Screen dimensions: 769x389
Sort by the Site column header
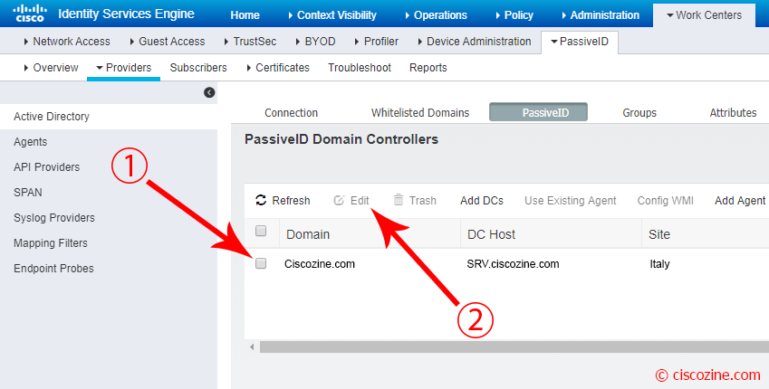click(706, 234)
